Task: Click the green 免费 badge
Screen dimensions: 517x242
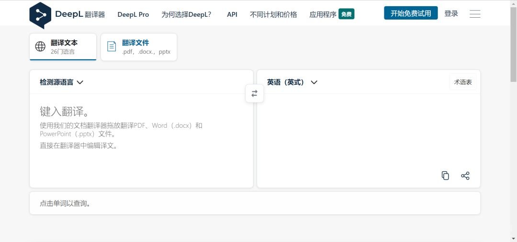Action: pos(346,14)
